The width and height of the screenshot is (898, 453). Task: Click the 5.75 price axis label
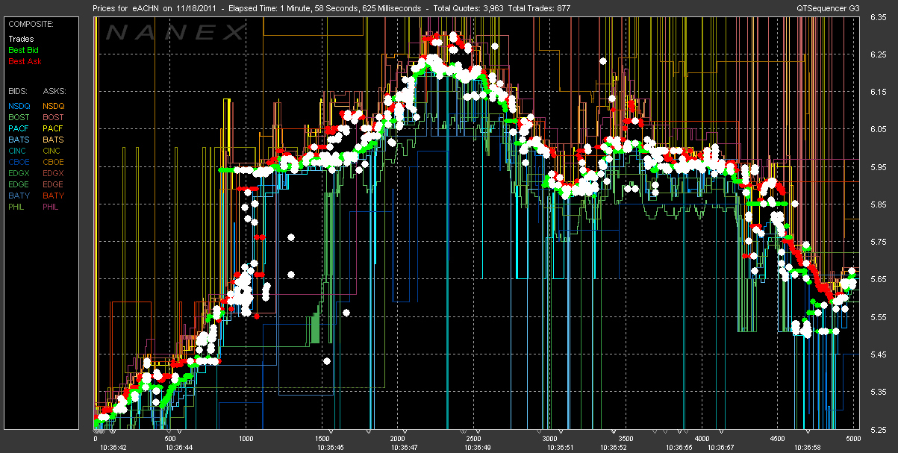click(879, 242)
